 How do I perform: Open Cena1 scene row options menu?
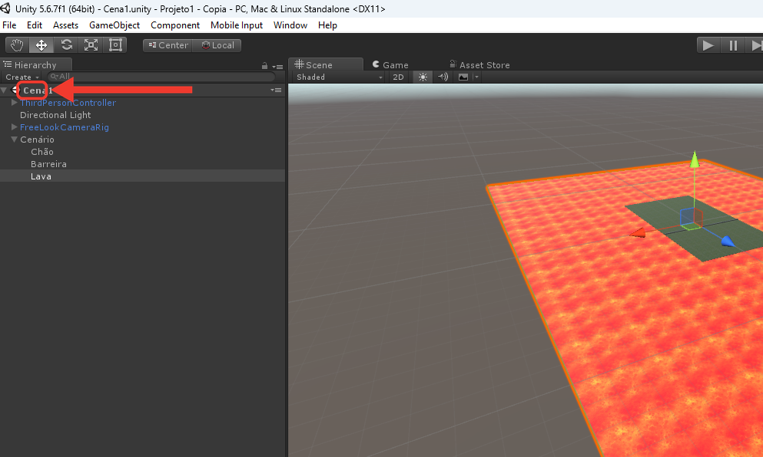[277, 90]
